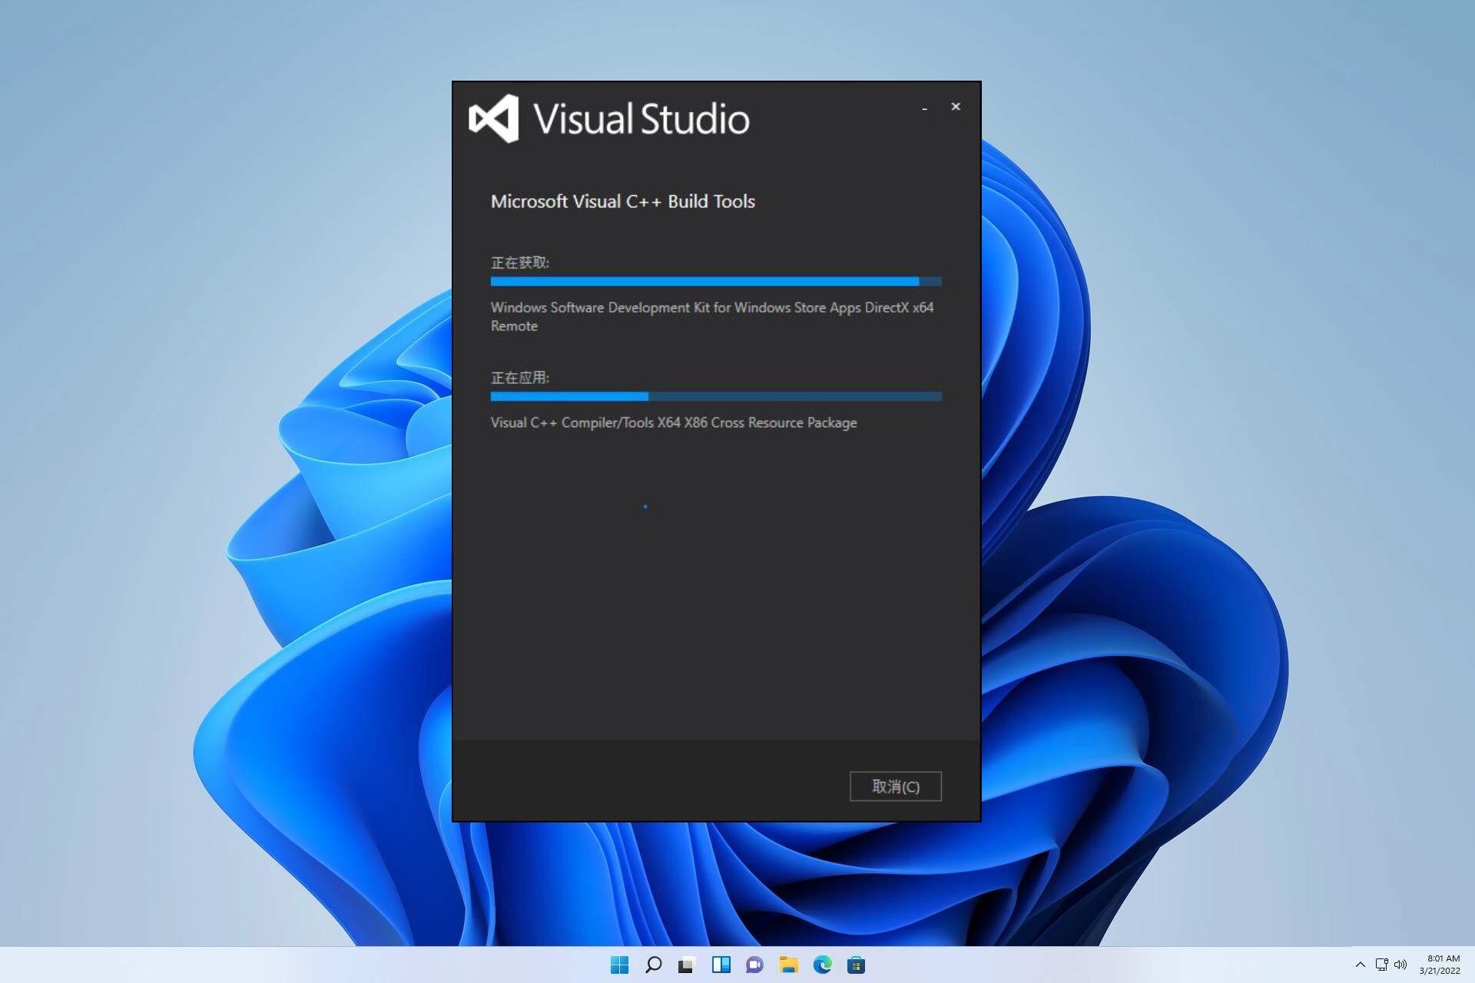Click the Visual Studio logo icon
The width and height of the screenshot is (1475, 983).
pos(494,118)
